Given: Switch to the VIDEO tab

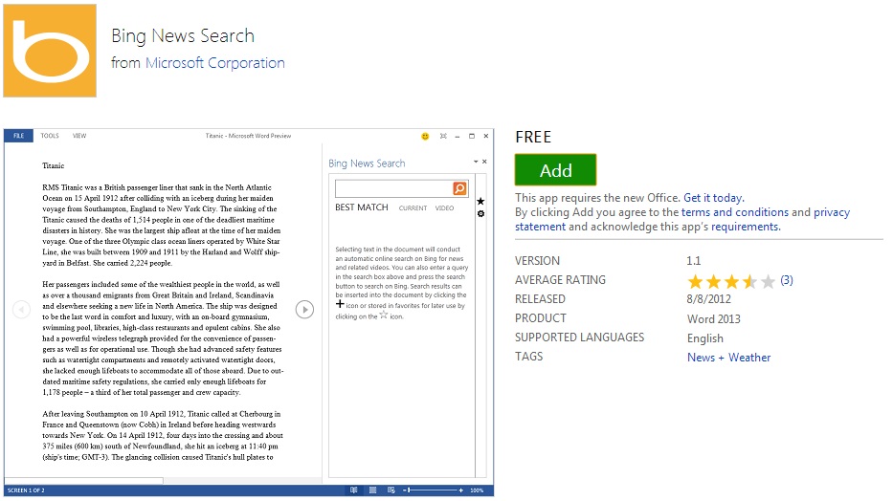Looking at the screenshot, I should coord(445,208).
